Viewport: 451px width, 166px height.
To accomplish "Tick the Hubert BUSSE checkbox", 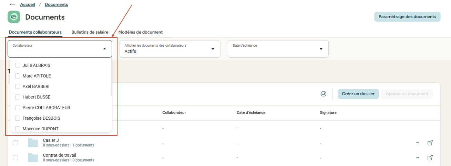I will (18, 97).
